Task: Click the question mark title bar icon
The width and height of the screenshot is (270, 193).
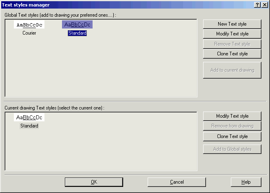Action: pos(258,4)
